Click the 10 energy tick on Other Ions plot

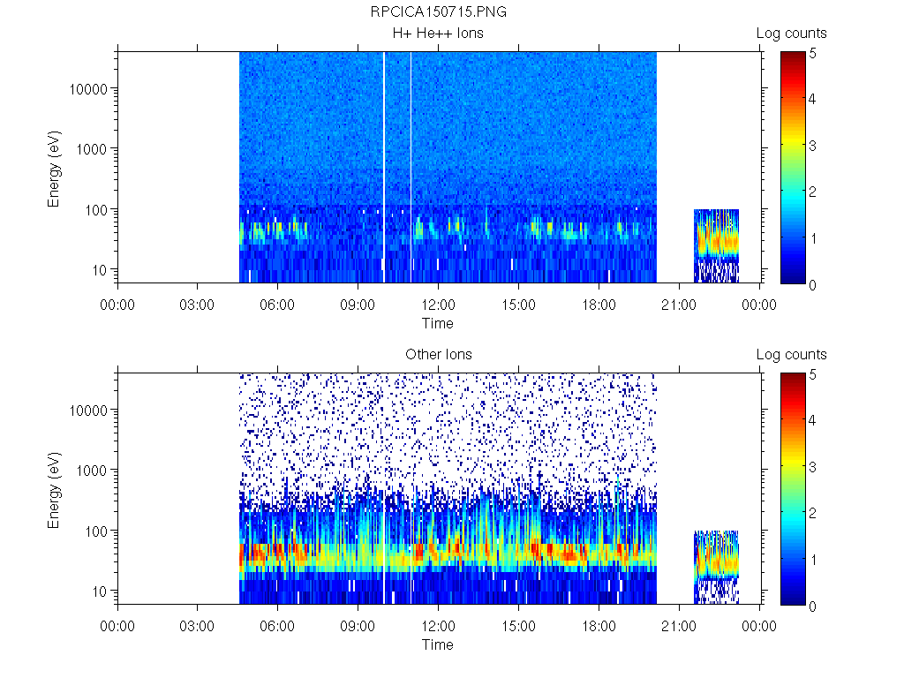100,591
